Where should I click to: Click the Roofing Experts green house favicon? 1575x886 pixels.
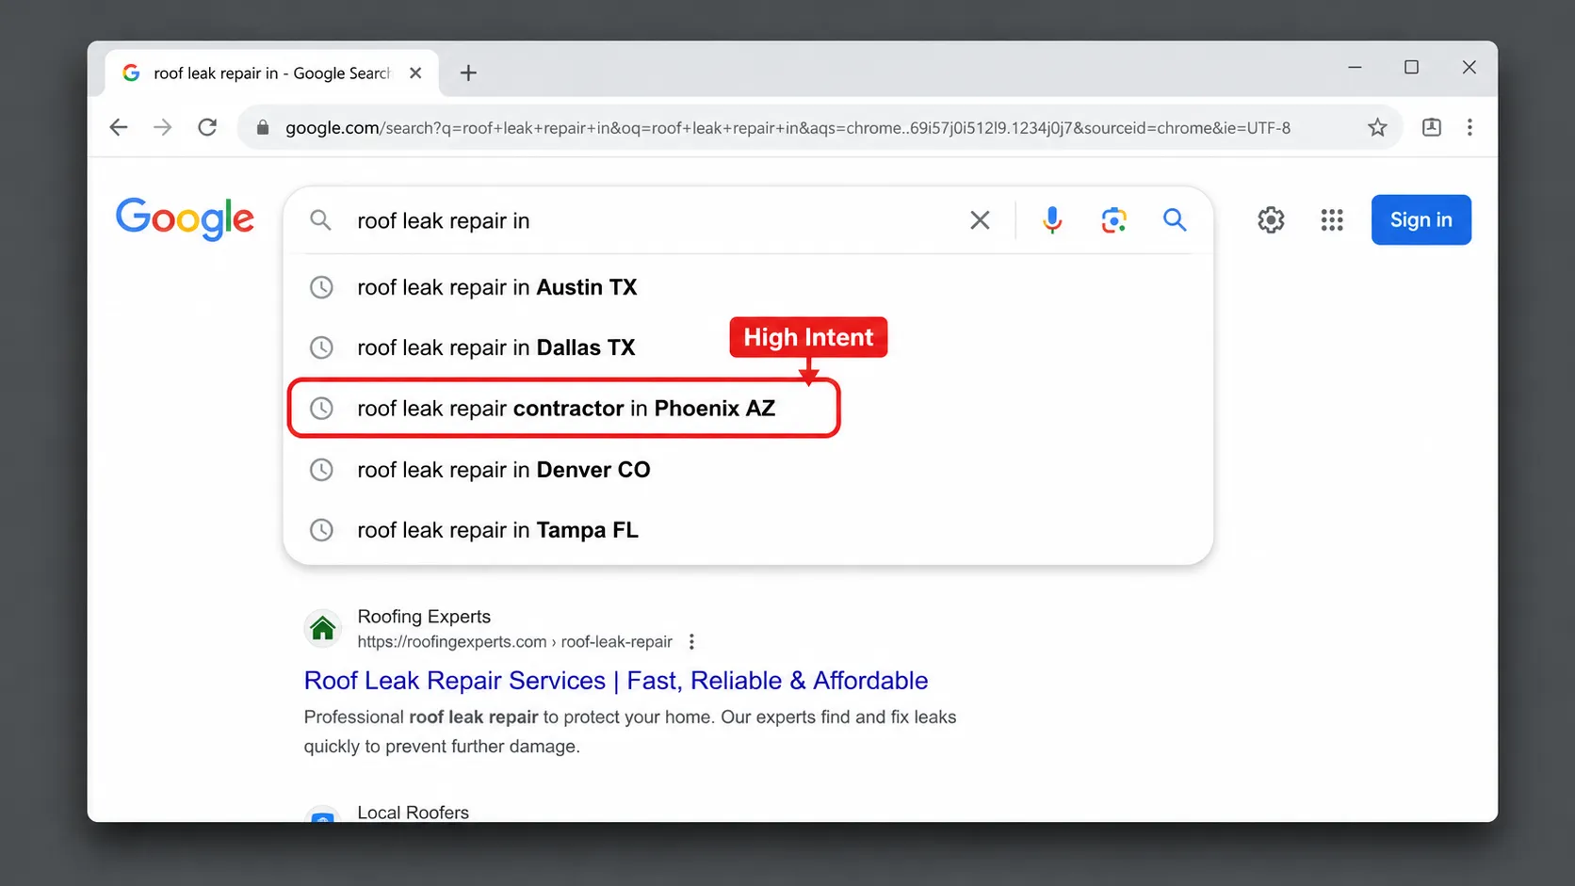click(323, 628)
